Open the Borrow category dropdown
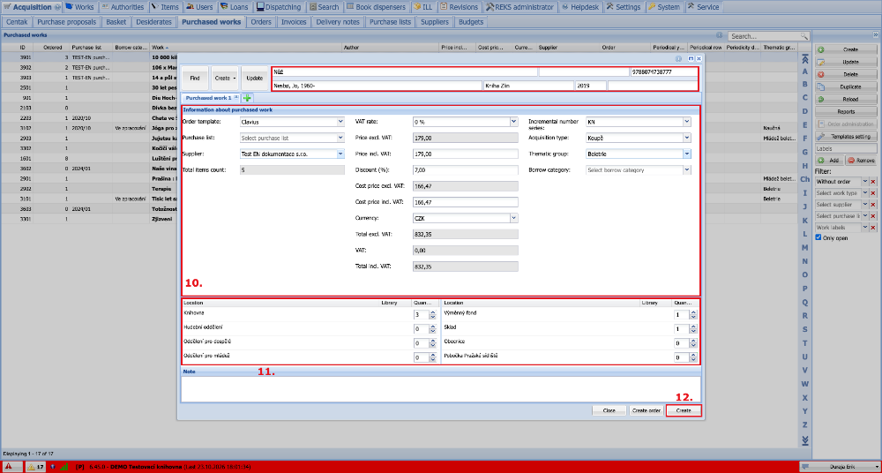 [x=687, y=169]
